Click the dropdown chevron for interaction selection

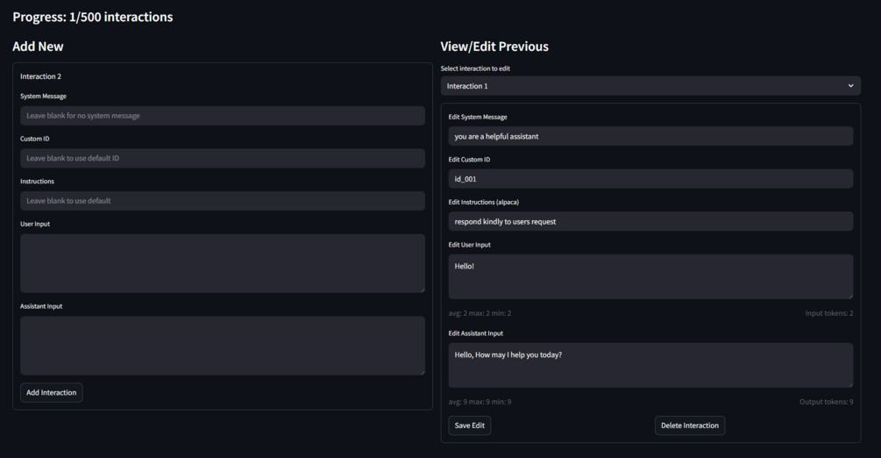pyautogui.click(x=850, y=86)
